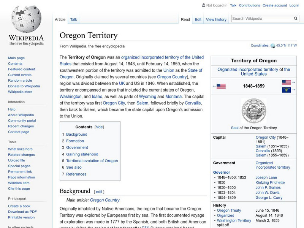This screenshot has width=304, height=228.
Task: Open Featured content in the sidebar
Action: pyautogui.click(x=22, y=69)
